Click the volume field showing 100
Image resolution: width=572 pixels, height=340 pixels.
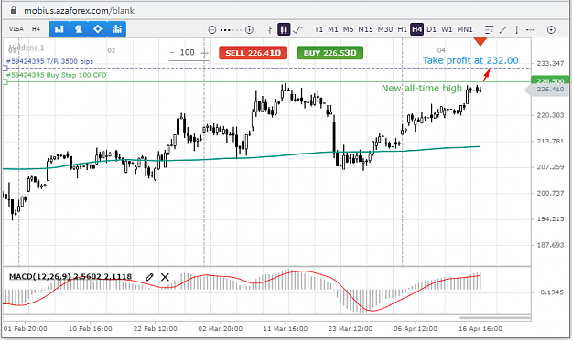click(188, 52)
